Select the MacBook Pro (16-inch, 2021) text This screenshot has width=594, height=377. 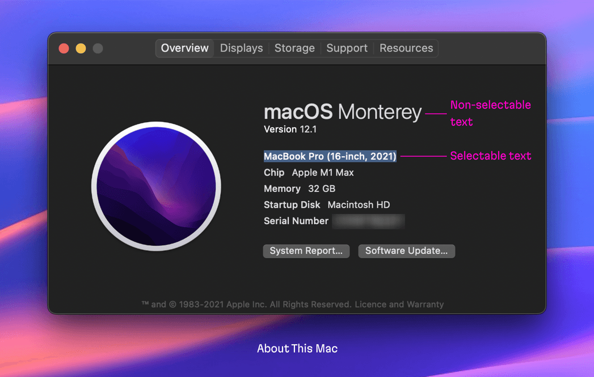point(330,156)
